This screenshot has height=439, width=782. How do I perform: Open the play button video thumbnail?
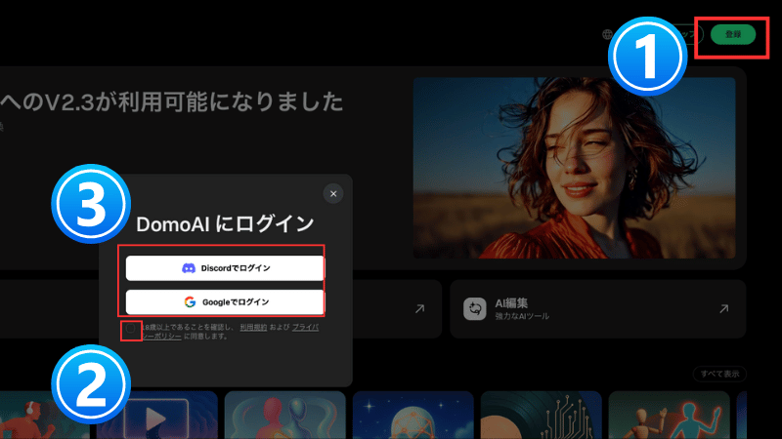tap(157, 416)
